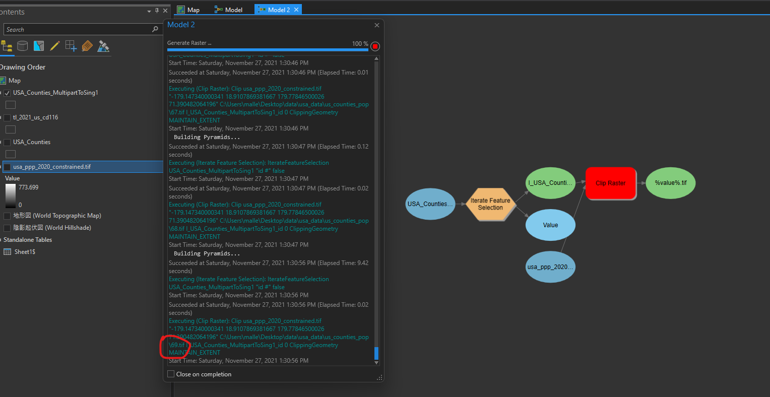Image resolution: width=770 pixels, height=397 pixels.
Task: Stop the running model with red stop button
Action: click(x=375, y=46)
